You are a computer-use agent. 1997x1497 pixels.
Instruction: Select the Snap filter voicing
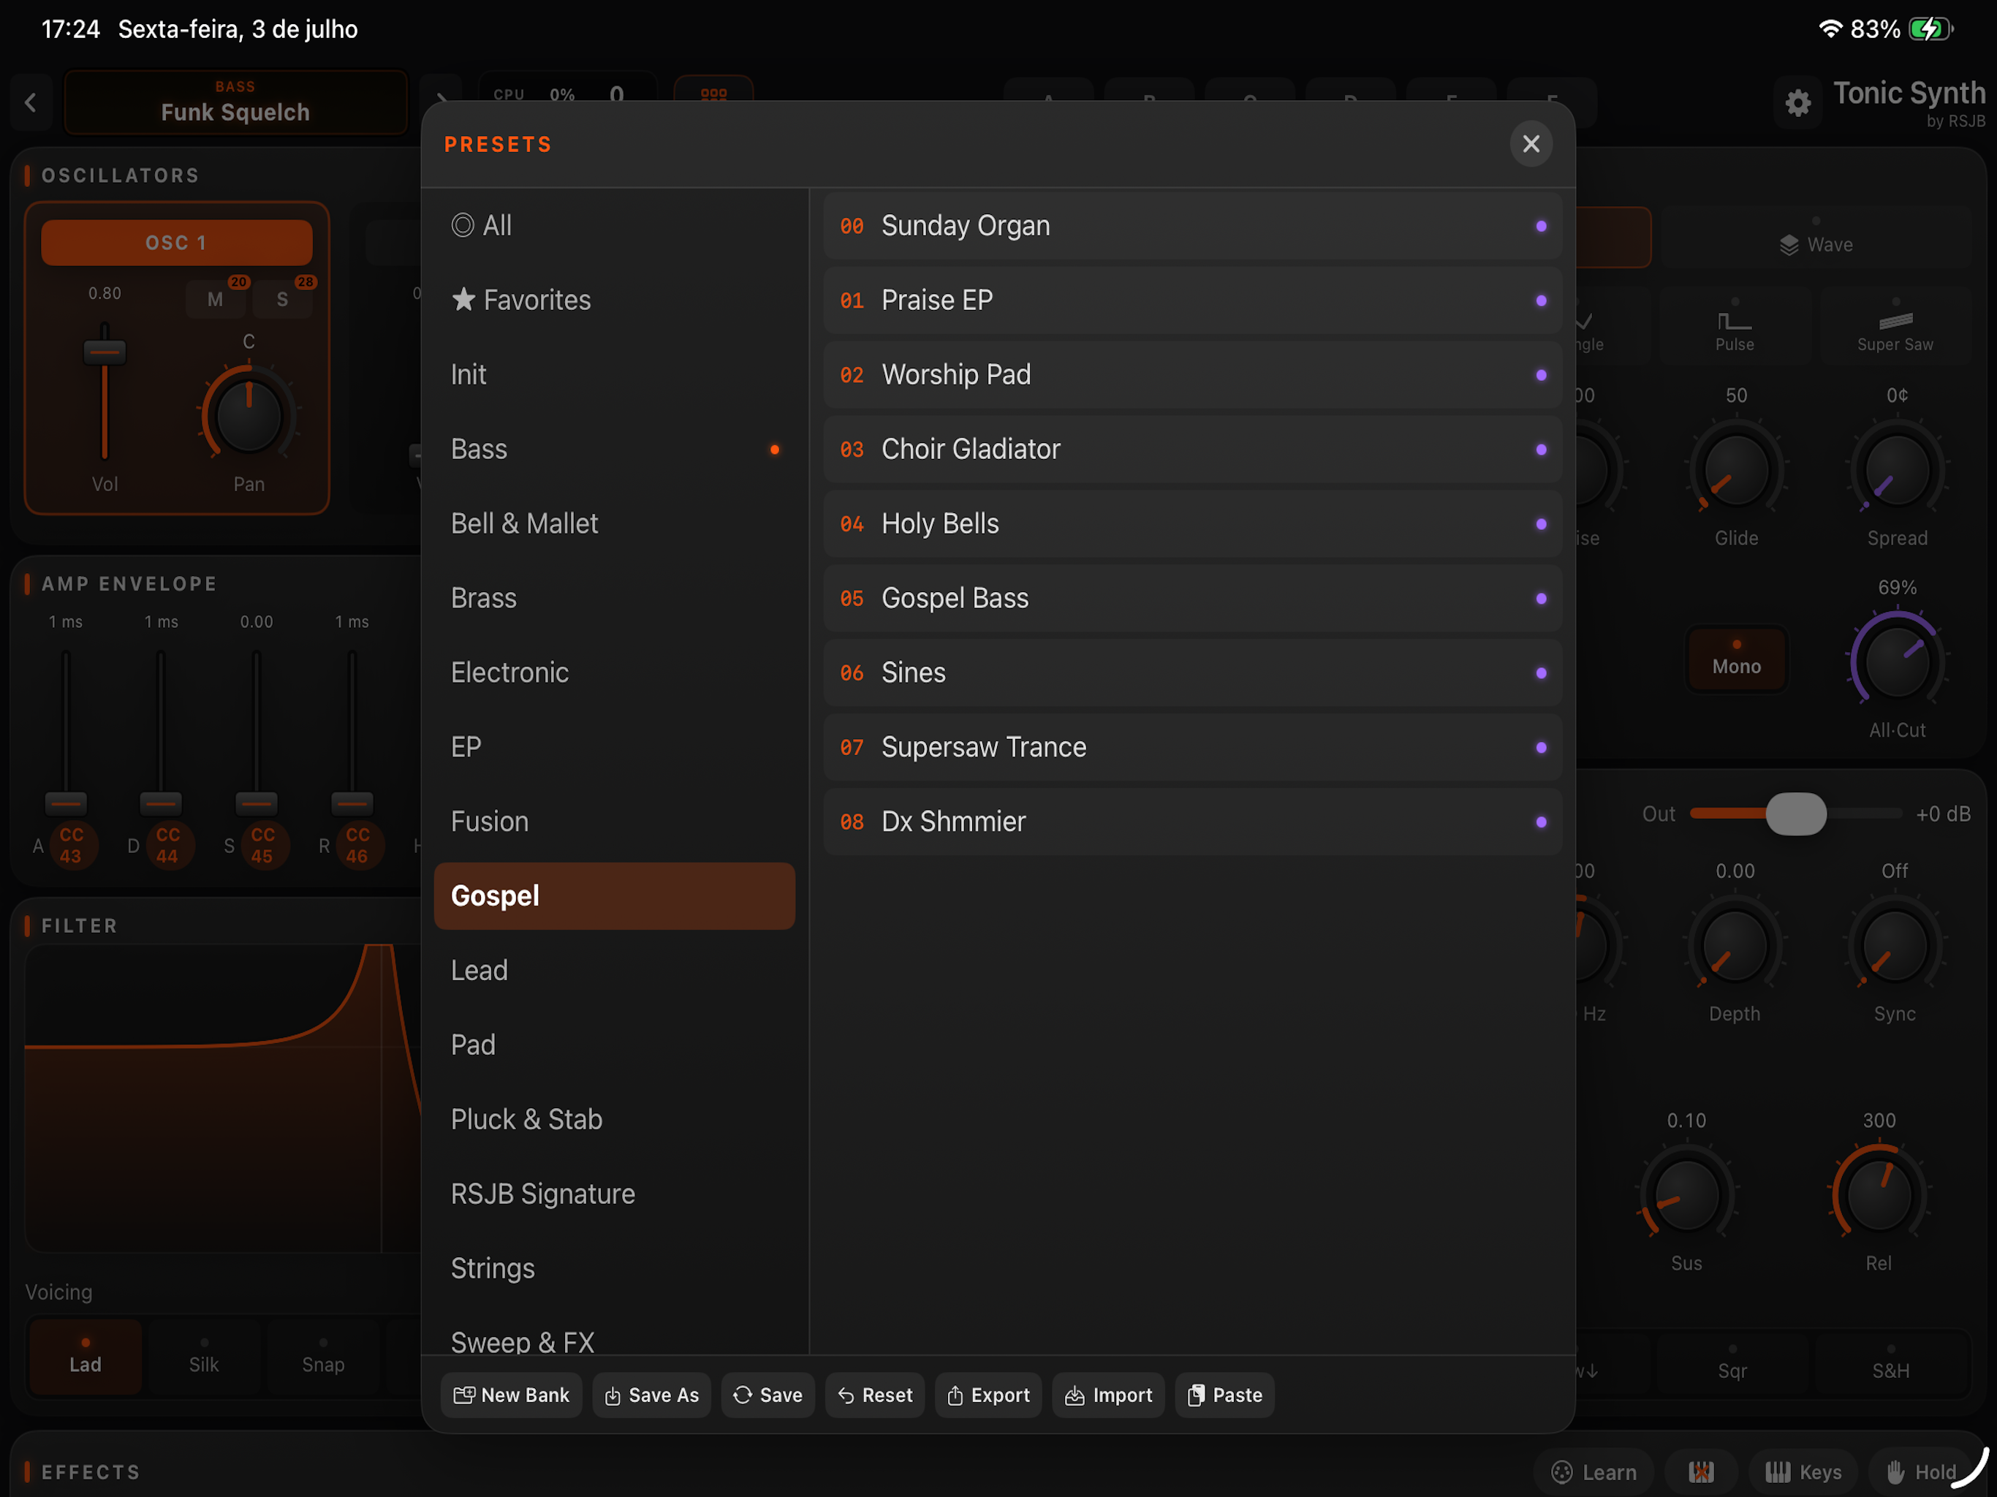[323, 1356]
